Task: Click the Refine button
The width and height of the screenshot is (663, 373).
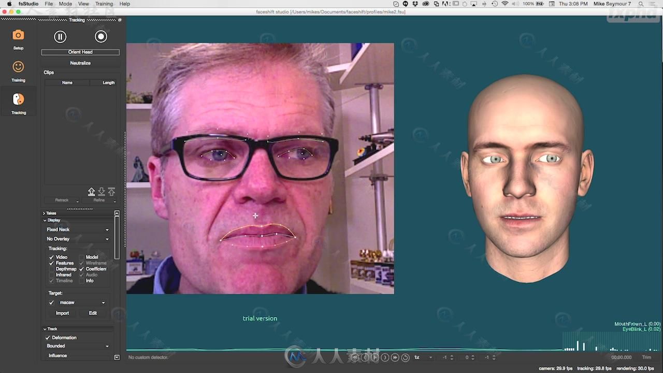Action: 99,200
